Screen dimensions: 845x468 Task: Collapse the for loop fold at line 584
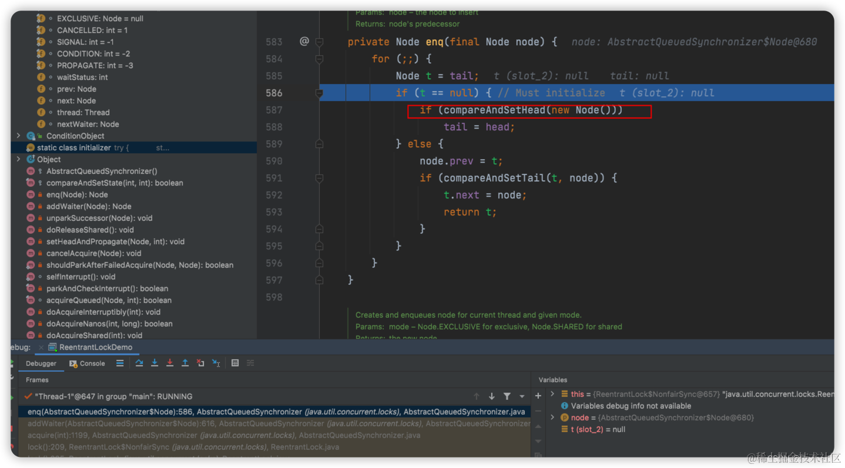pyautogui.click(x=319, y=59)
